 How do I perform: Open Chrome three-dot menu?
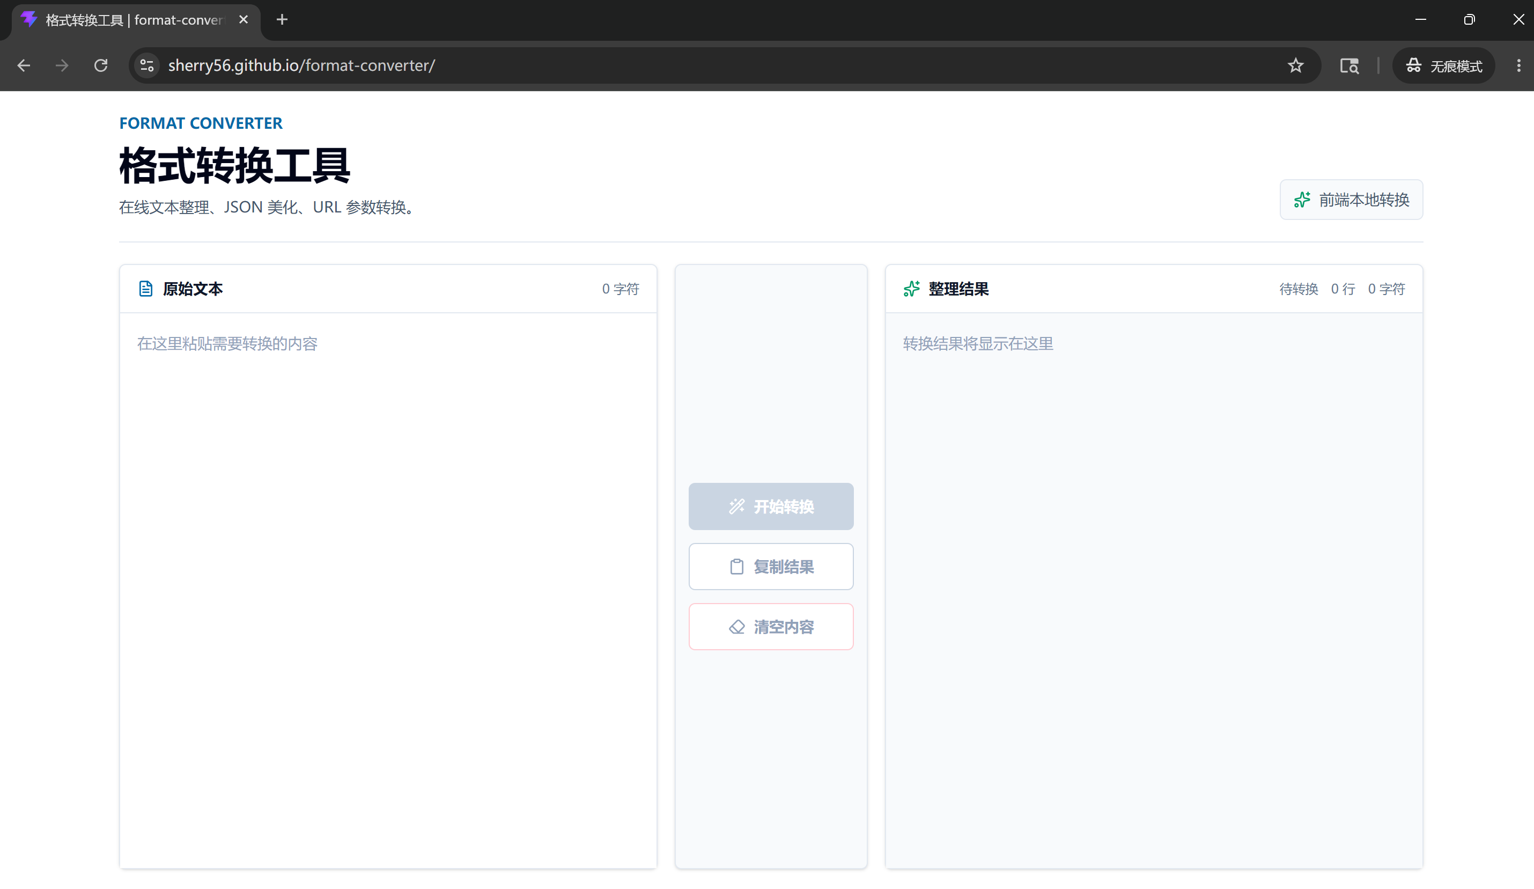point(1518,66)
